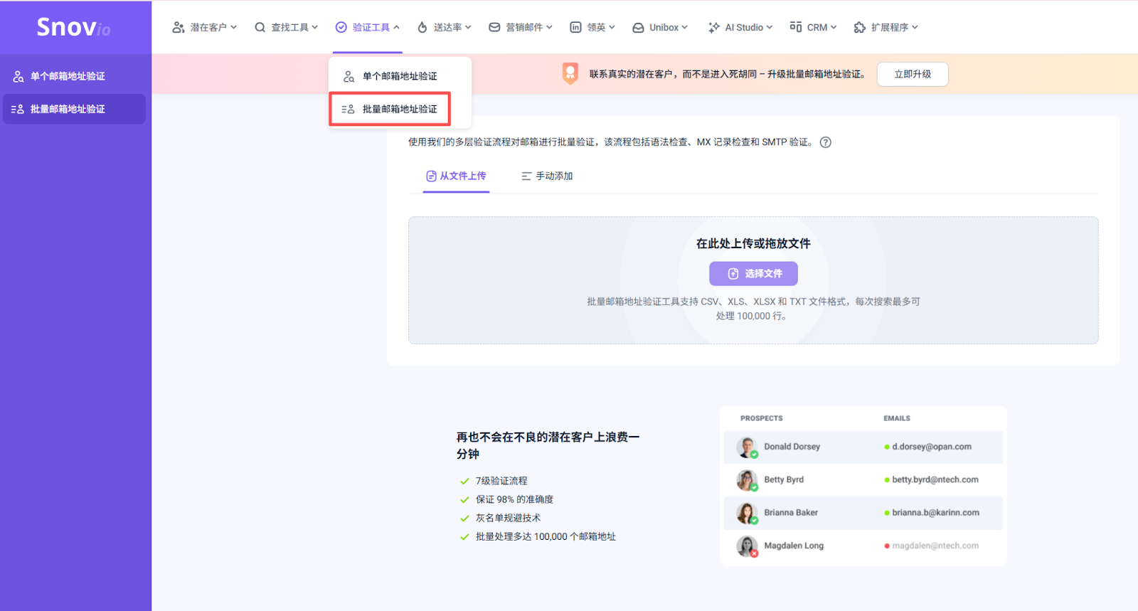Click the 营销邮件 envelope icon
The height and width of the screenshot is (611, 1138).
click(x=494, y=27)
